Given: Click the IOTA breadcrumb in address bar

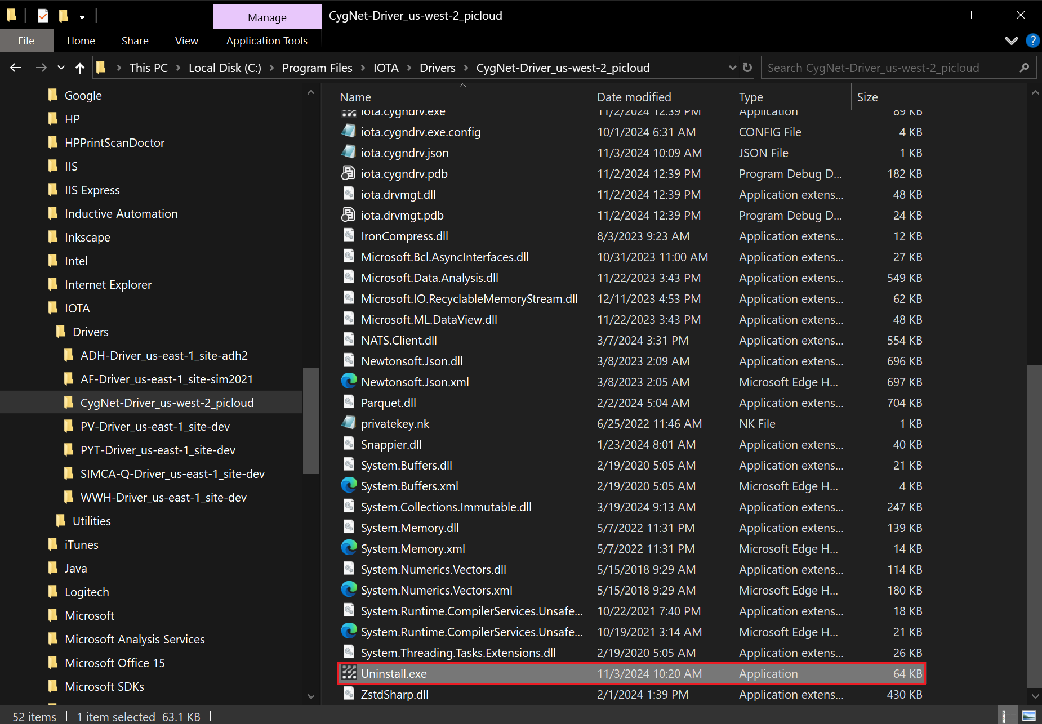Looking at the screenshot, I should click(x=386, y=68).
